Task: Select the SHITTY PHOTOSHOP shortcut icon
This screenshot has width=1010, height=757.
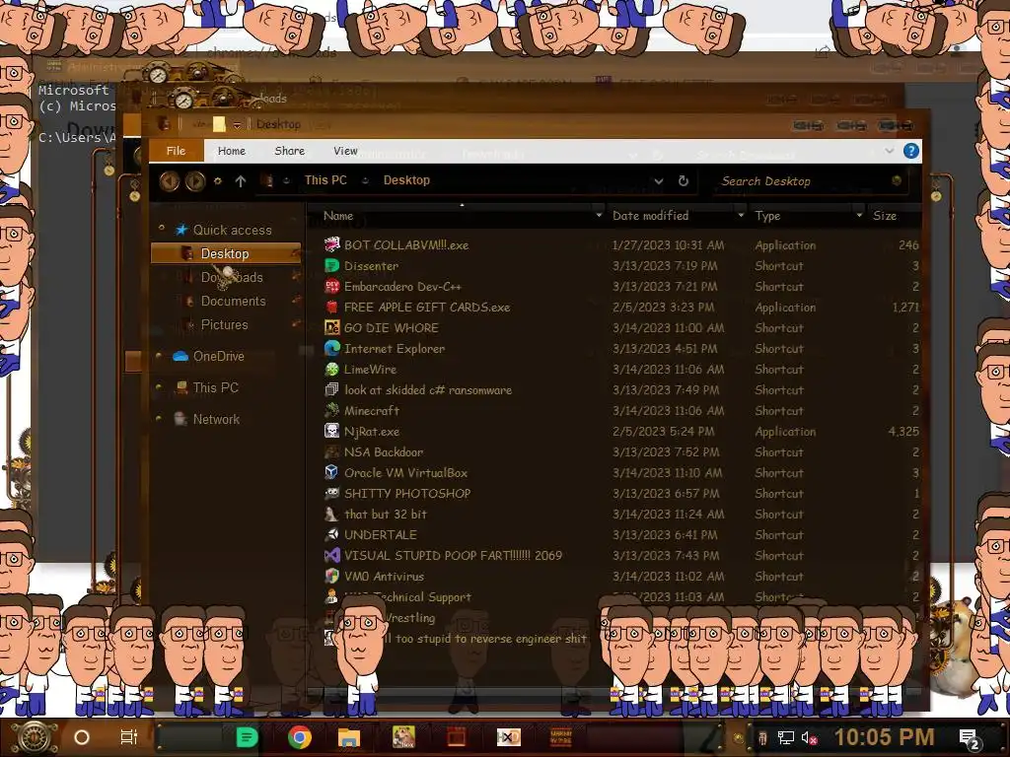Action: (x=331, y=493)
